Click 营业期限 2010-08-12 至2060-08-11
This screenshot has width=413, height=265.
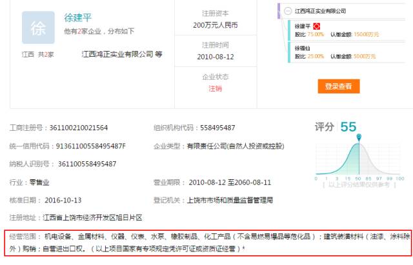point(230,182)
